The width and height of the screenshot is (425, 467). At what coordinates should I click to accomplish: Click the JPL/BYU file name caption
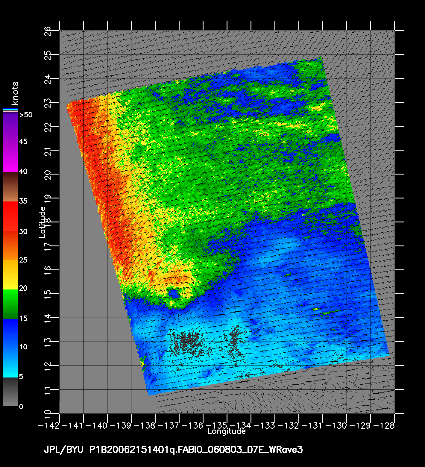173,450
